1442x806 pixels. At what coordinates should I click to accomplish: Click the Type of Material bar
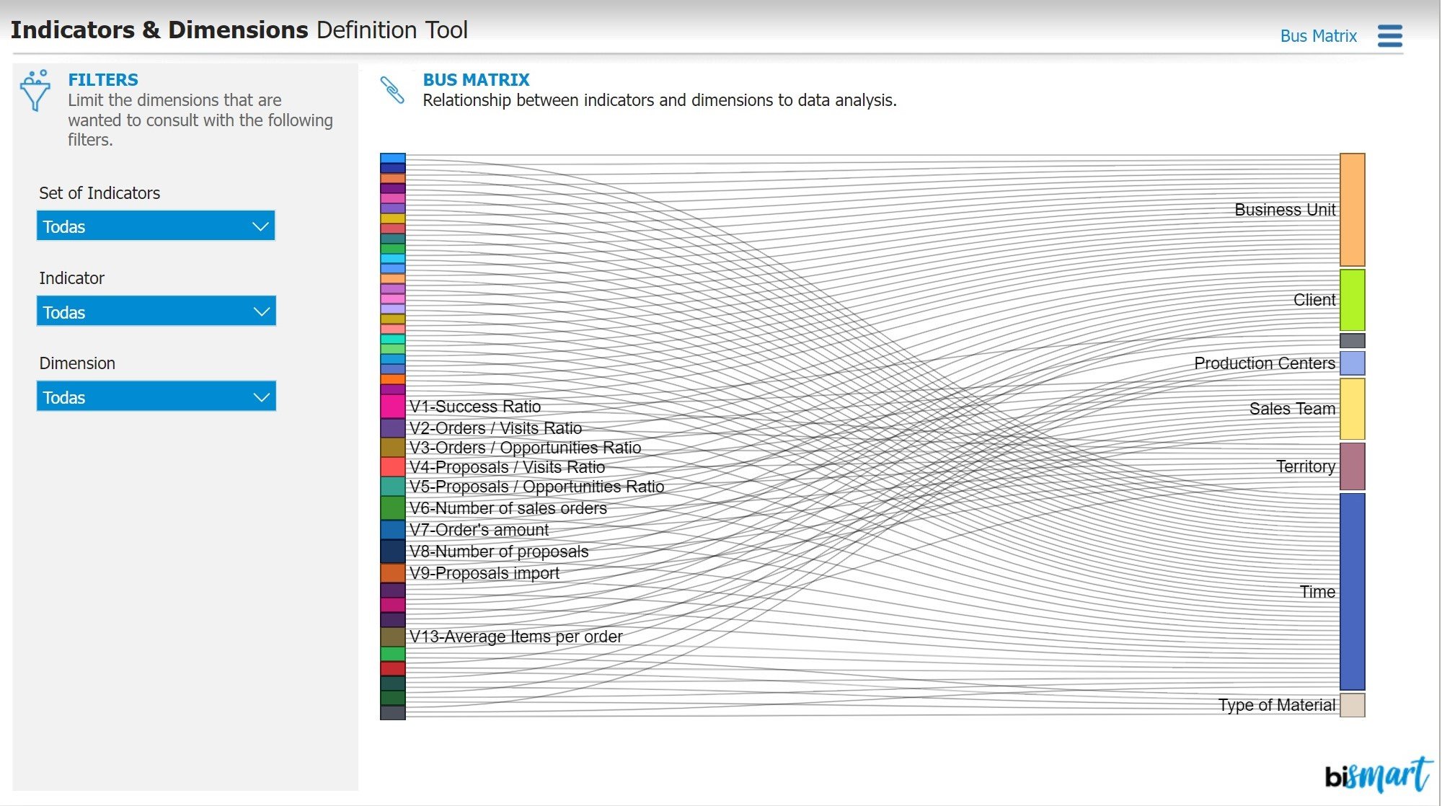[1352, 705]
